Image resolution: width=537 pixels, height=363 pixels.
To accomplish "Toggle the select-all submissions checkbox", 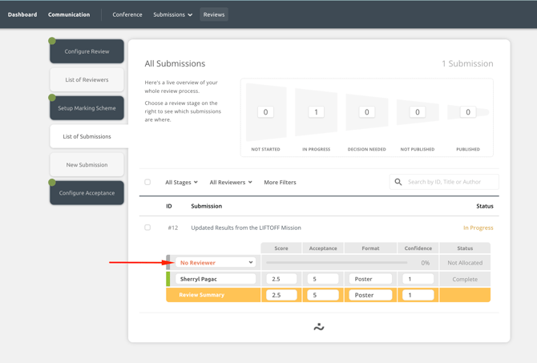I will pyautogui.click(x=147, y=182).
